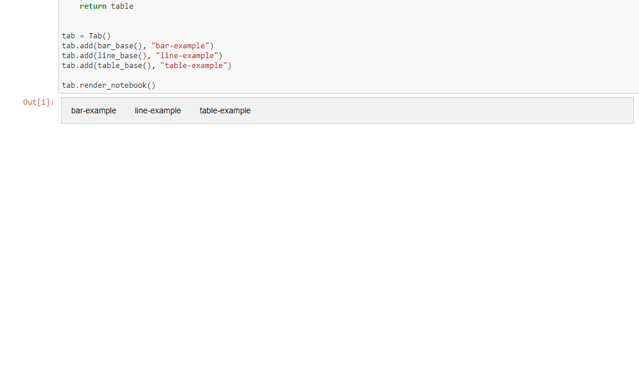Select the output cell area
This screenshot has width=639, height=390.
pyautogui.click(x=407, y=110)
